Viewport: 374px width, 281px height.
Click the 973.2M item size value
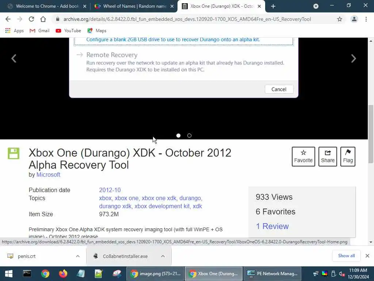109,214
